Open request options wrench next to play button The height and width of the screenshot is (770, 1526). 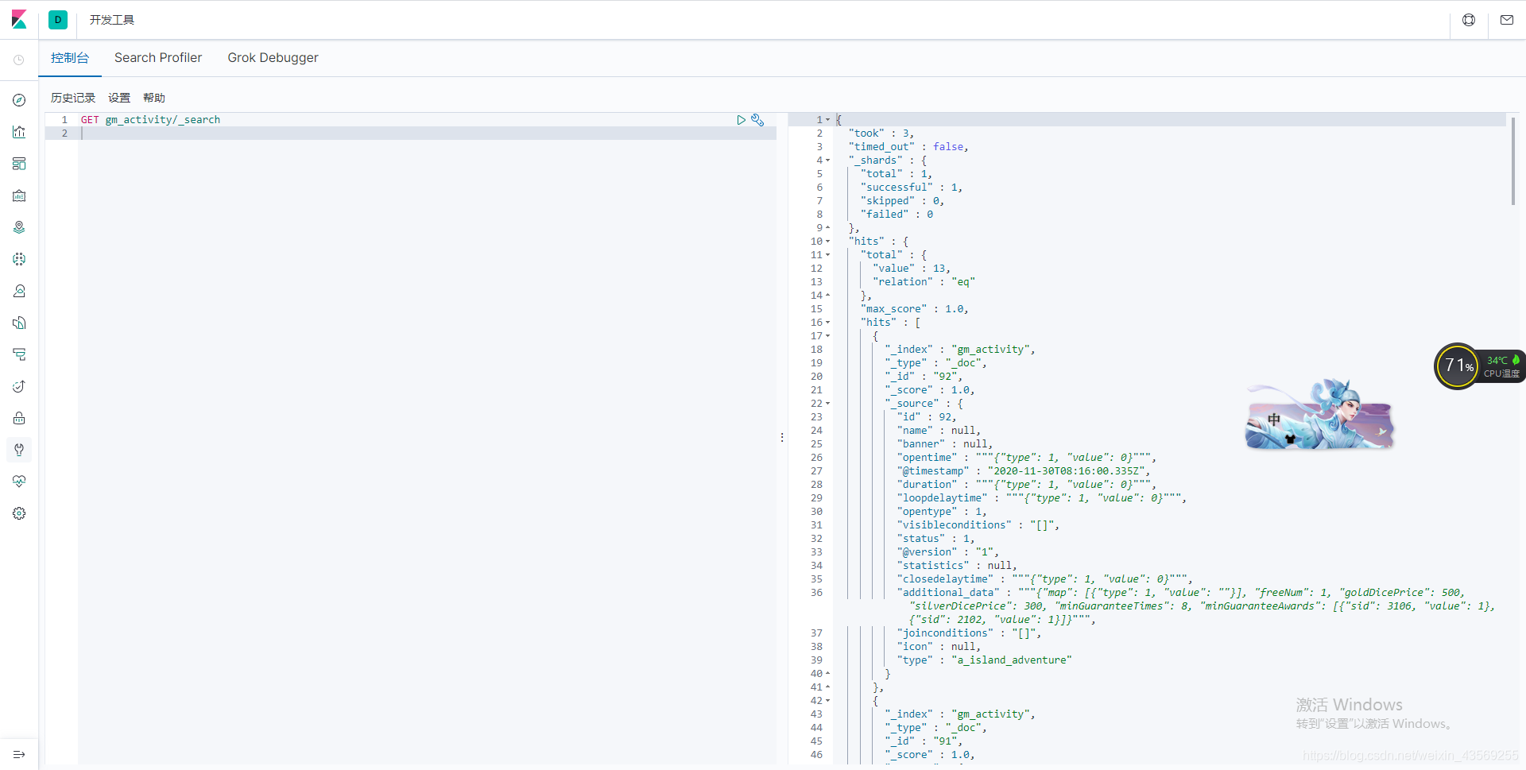coord(757,119)
